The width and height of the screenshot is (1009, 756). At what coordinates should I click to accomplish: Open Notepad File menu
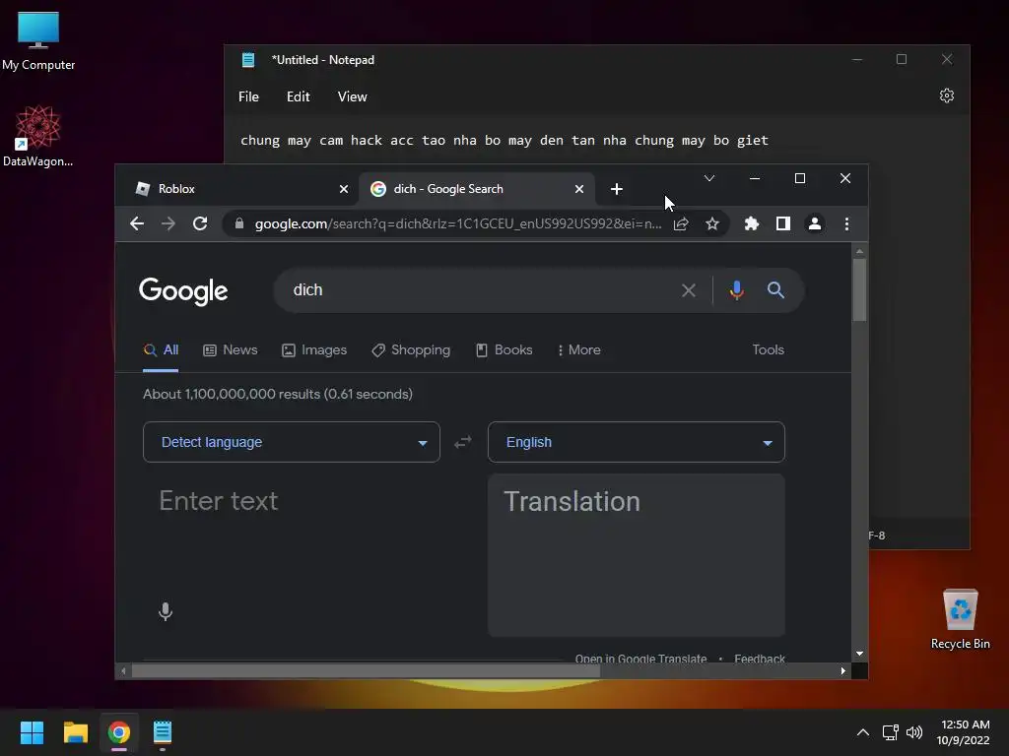[248, 96]
